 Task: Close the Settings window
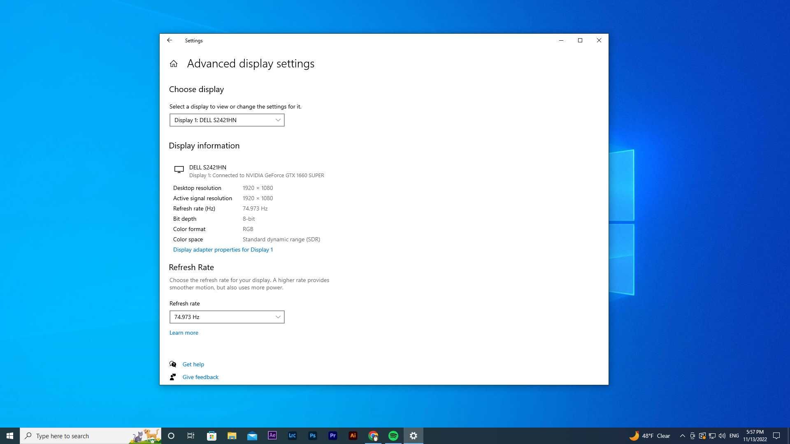coord(599,40)
